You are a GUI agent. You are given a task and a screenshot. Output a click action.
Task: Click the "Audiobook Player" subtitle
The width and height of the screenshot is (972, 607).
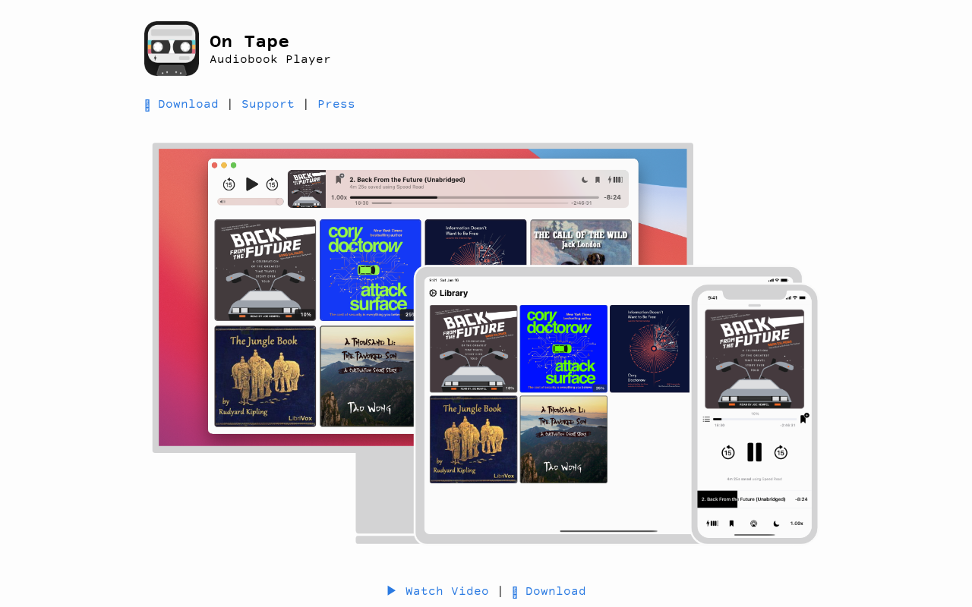coord(270,59)
